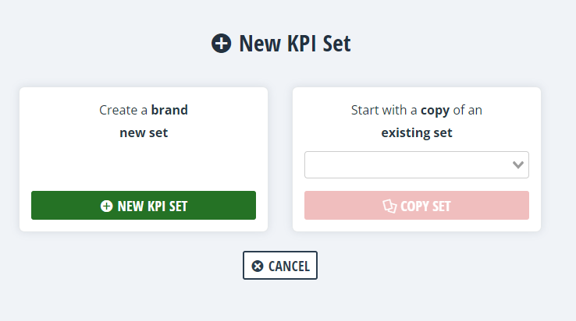Click the bold word "brand"
Viewport: 576px width, 321px height.
point(169,110)
